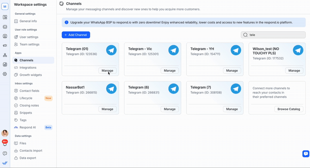Click the Settings gear icon in left rail
This screenshot has height=168, width=310.
click(x=5, y=74)
